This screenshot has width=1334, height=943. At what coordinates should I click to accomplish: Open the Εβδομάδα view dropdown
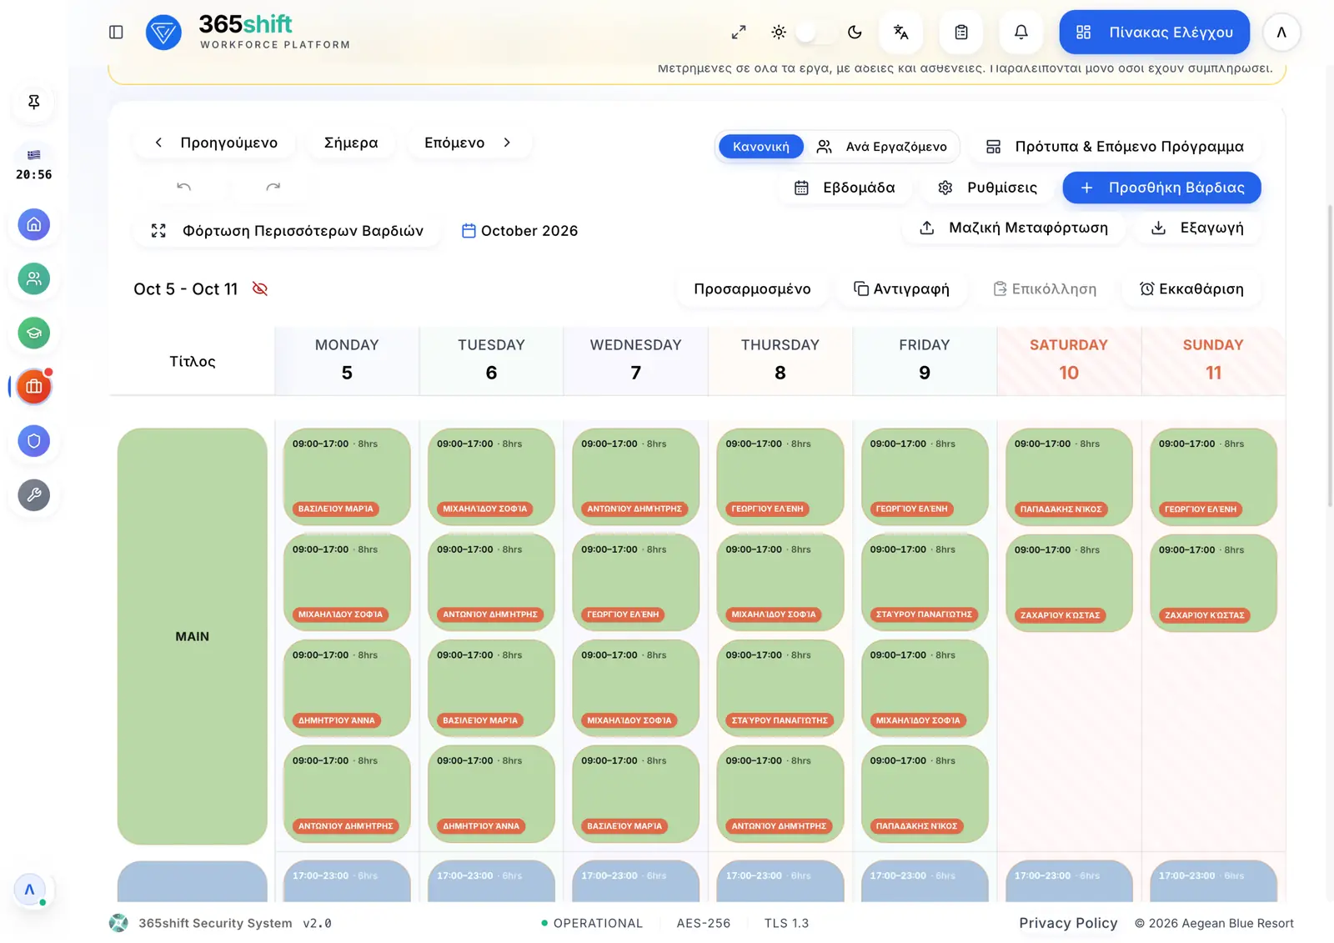click(845, 188)
